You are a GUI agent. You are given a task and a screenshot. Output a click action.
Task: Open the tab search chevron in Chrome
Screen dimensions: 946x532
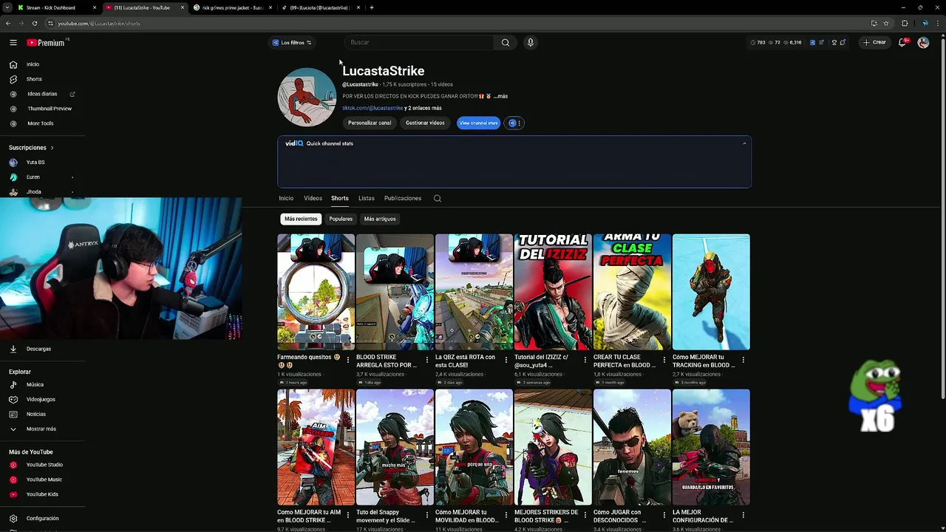click(7, 7)
